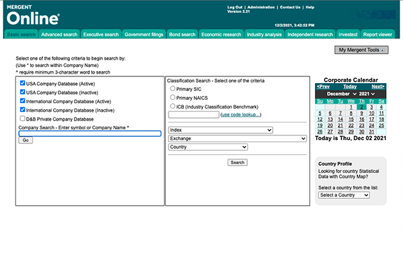
Task: Click the Go button
Action: (26, 140)
